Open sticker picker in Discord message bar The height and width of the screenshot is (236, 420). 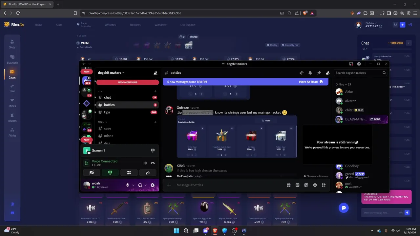point(306,185)
